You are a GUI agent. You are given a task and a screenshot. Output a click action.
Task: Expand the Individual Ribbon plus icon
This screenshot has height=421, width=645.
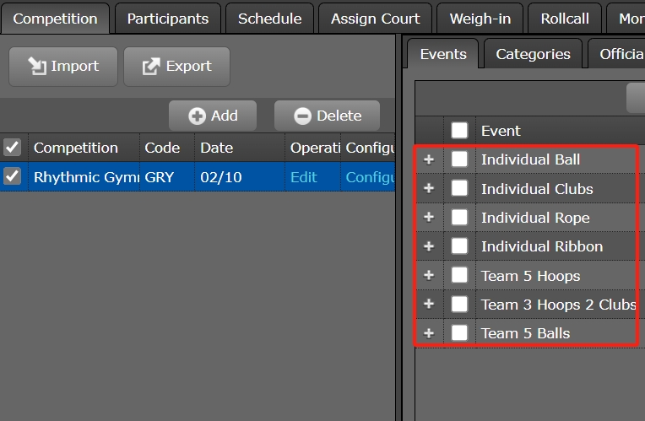429,246
